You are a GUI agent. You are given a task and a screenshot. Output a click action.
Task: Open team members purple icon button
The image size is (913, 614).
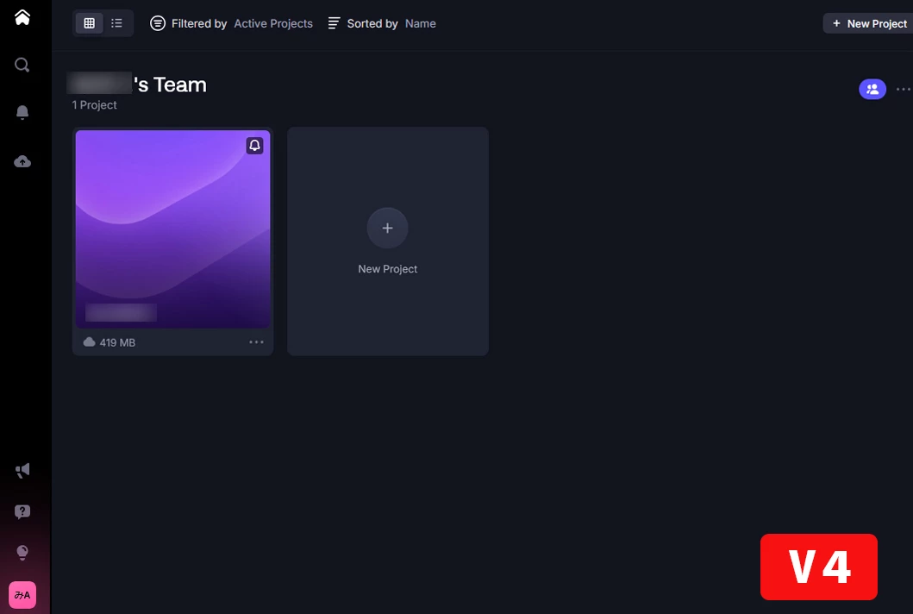[872, 89]
